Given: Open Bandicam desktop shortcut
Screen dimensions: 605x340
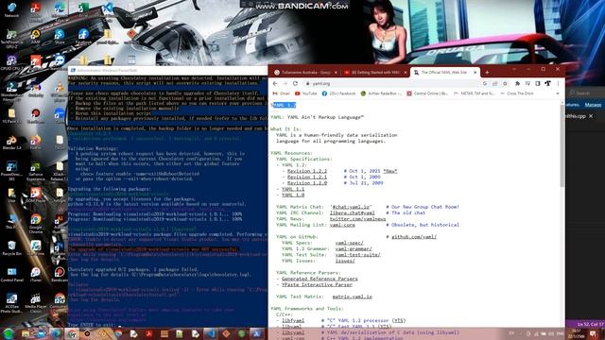Looking at the screenshot, I should tap(59, 275).
